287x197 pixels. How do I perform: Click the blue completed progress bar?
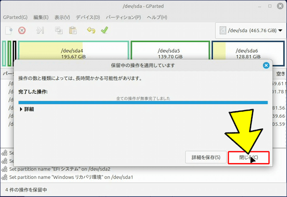[143, 102]
